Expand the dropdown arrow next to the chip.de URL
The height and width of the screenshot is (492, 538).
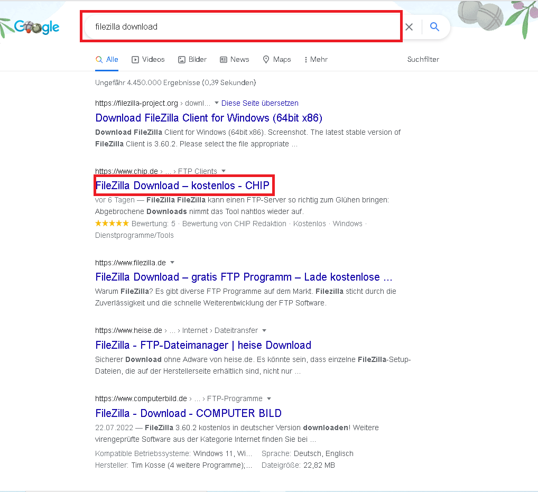point(224,171)
